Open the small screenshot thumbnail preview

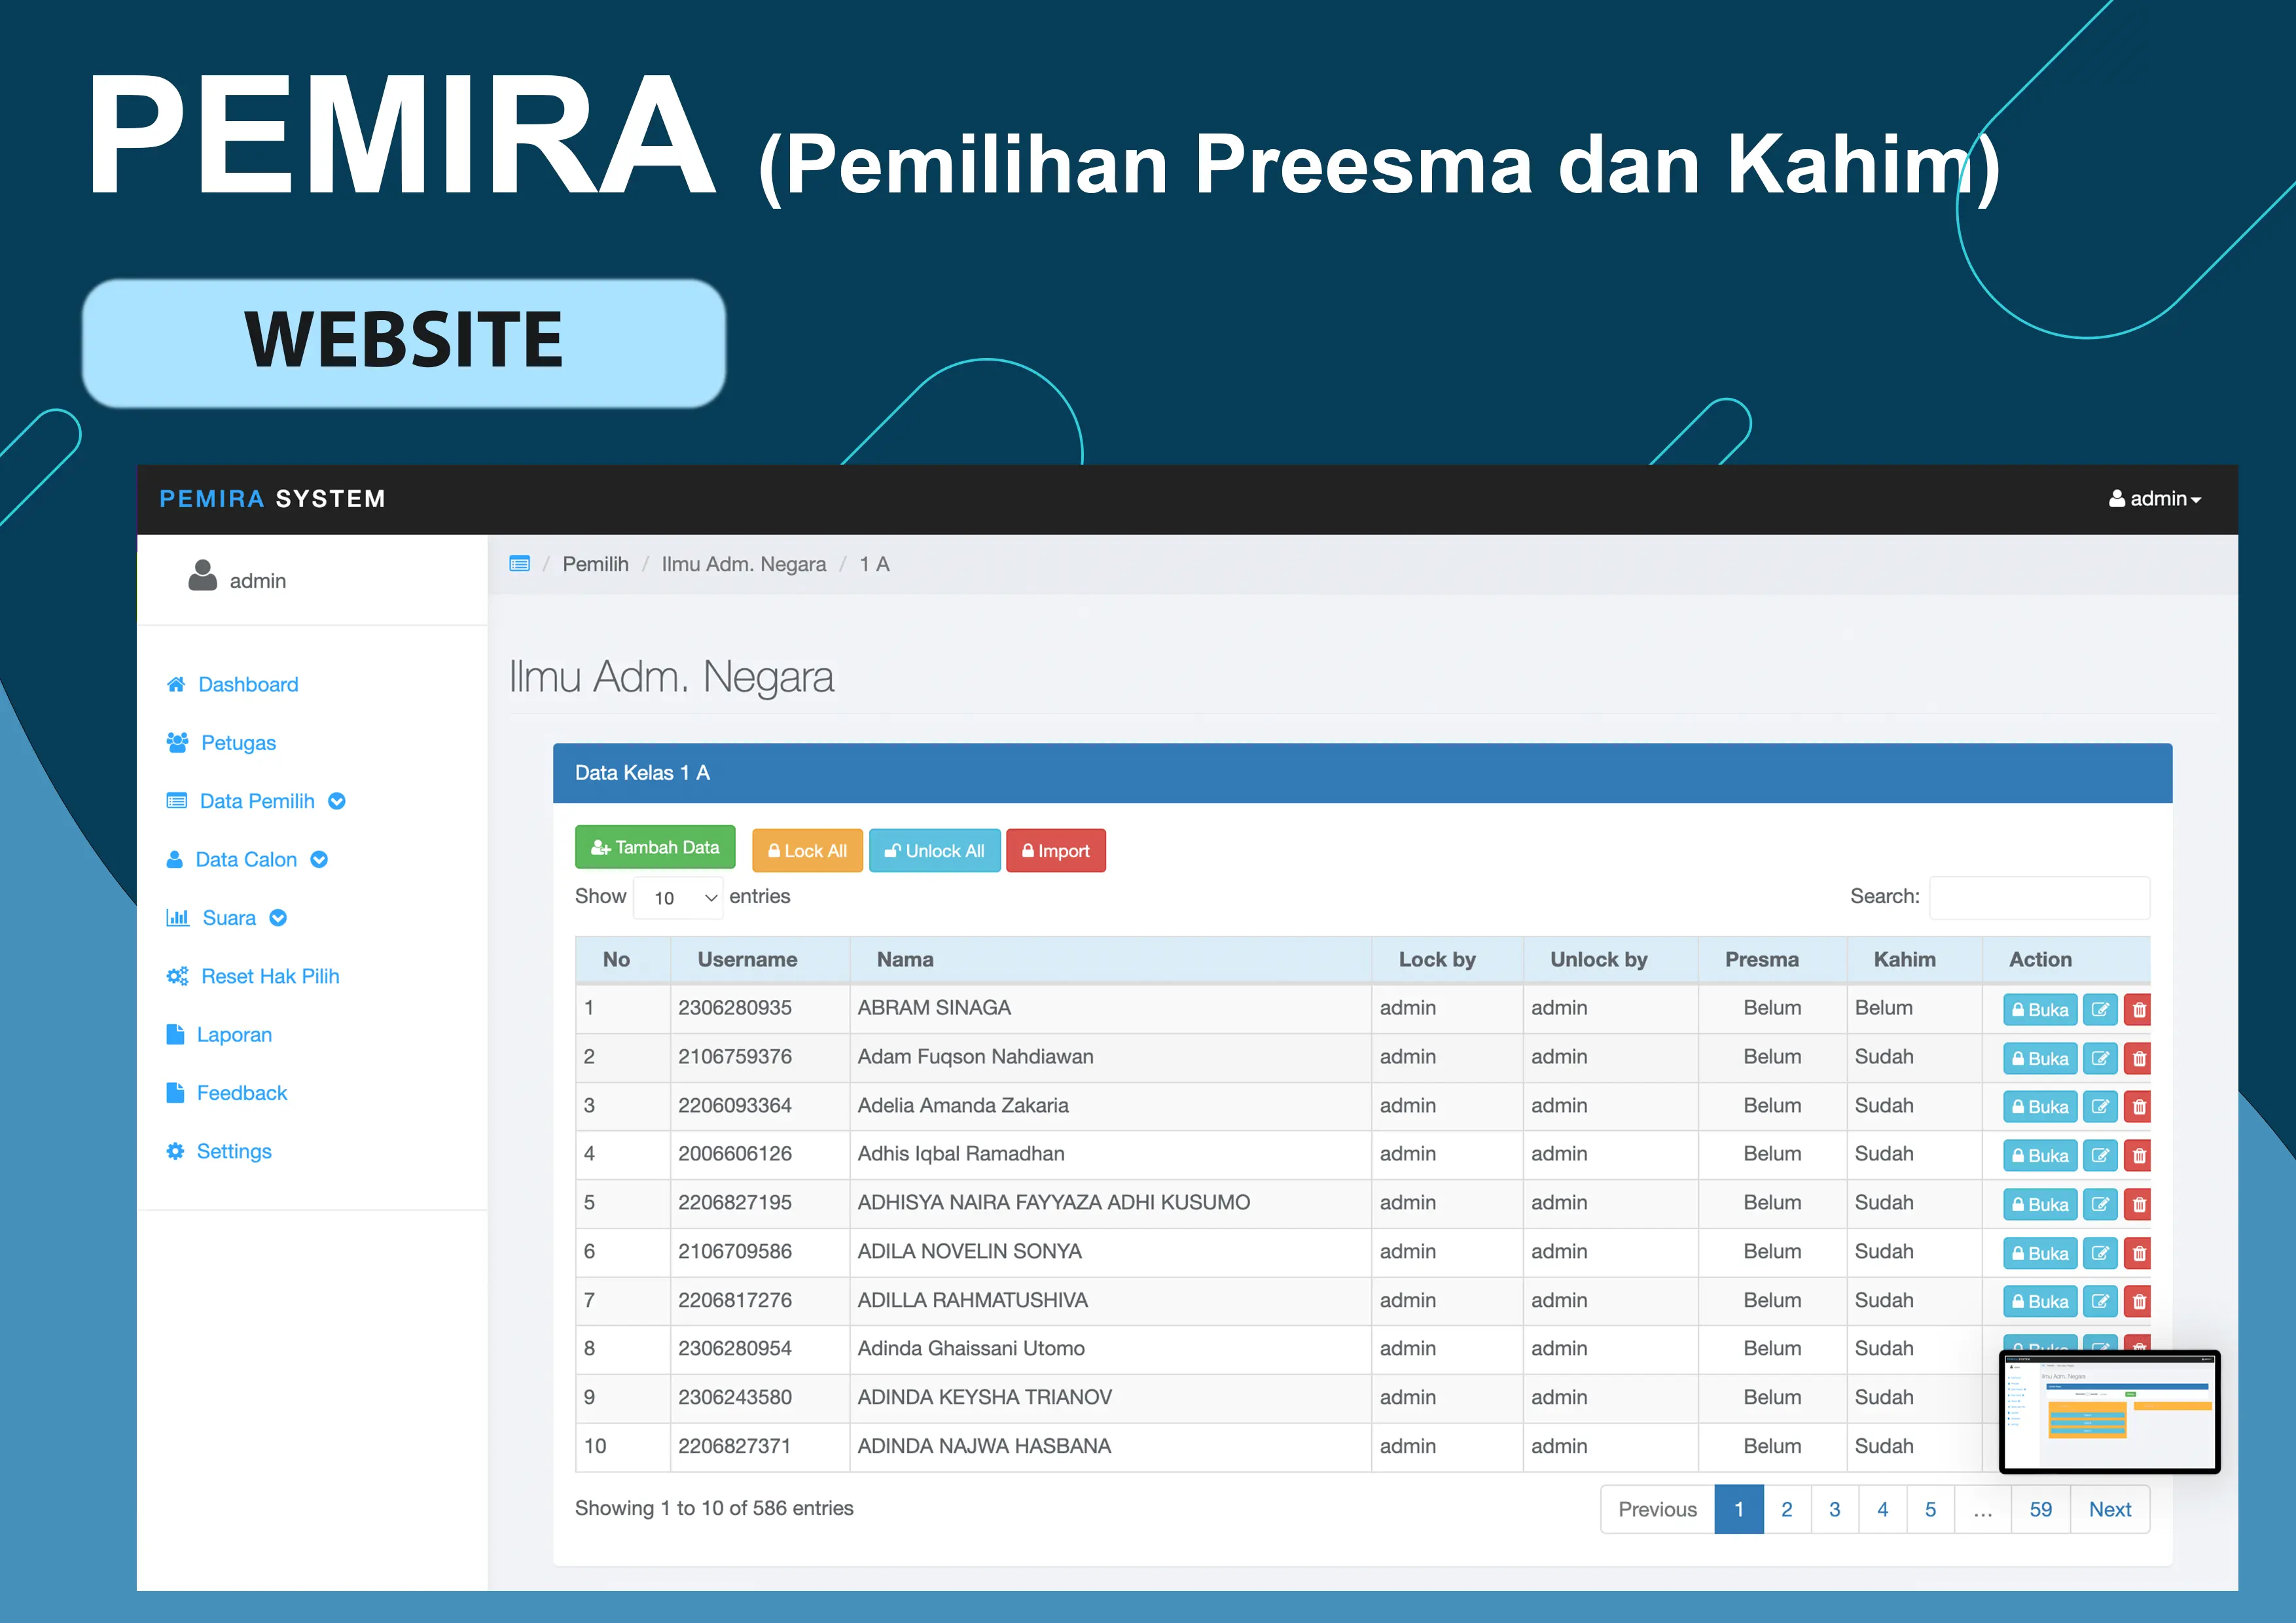coord(2110,1412)
